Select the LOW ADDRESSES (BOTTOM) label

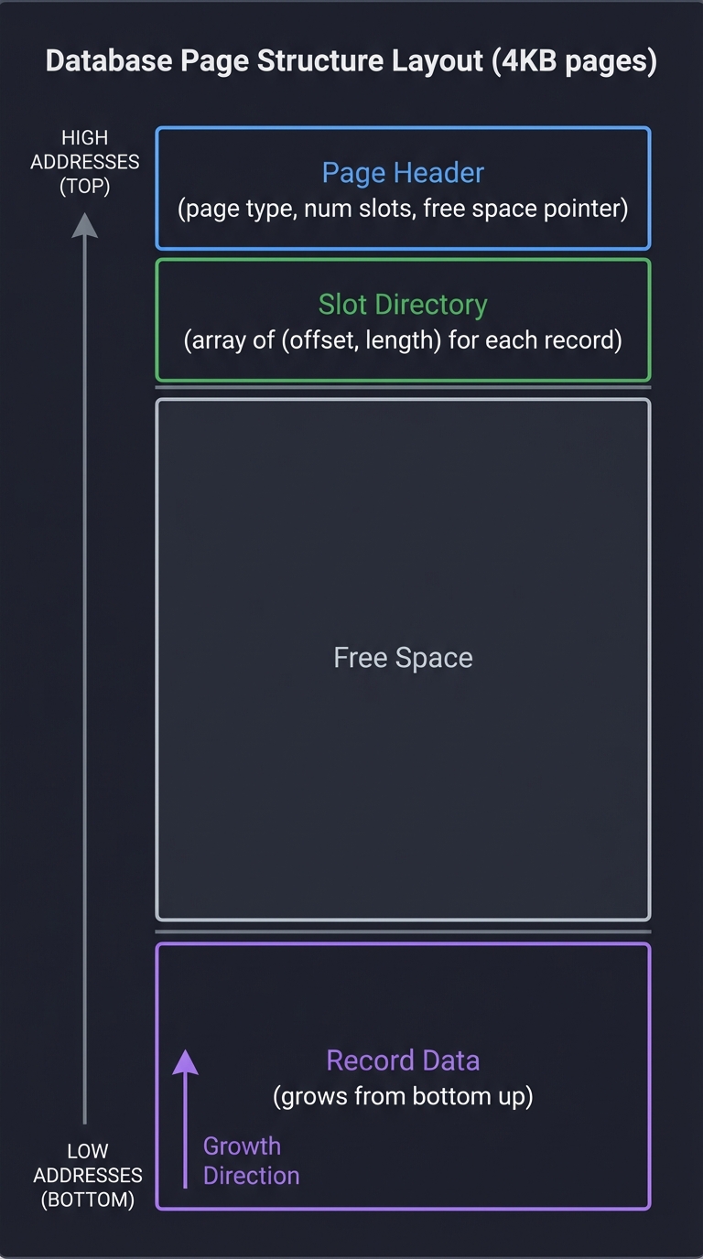[88, 1176]
